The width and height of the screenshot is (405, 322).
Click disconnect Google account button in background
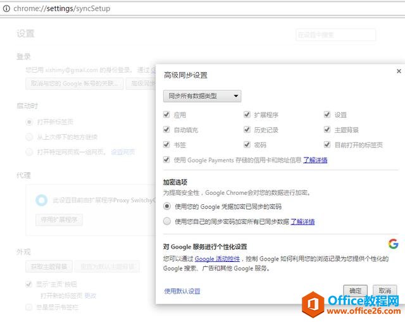(x=75, y=84)
